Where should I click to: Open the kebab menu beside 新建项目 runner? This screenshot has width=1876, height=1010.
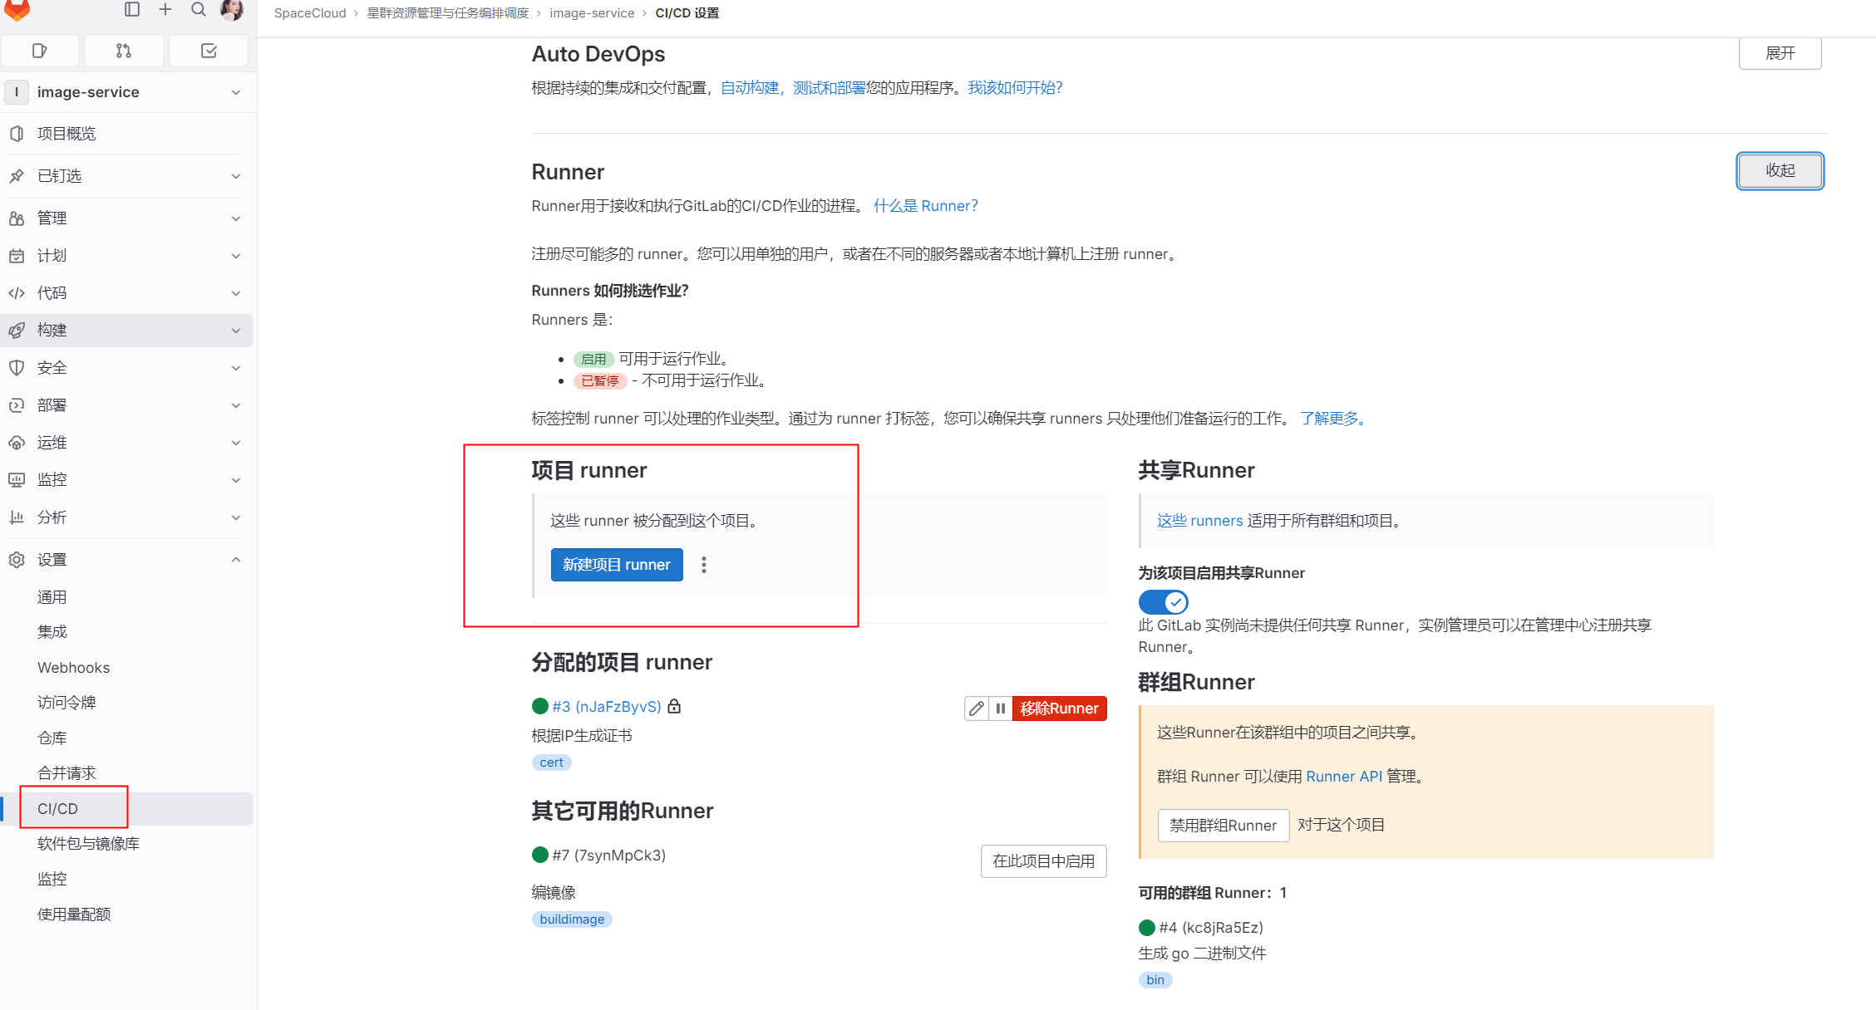coord(703,564)
